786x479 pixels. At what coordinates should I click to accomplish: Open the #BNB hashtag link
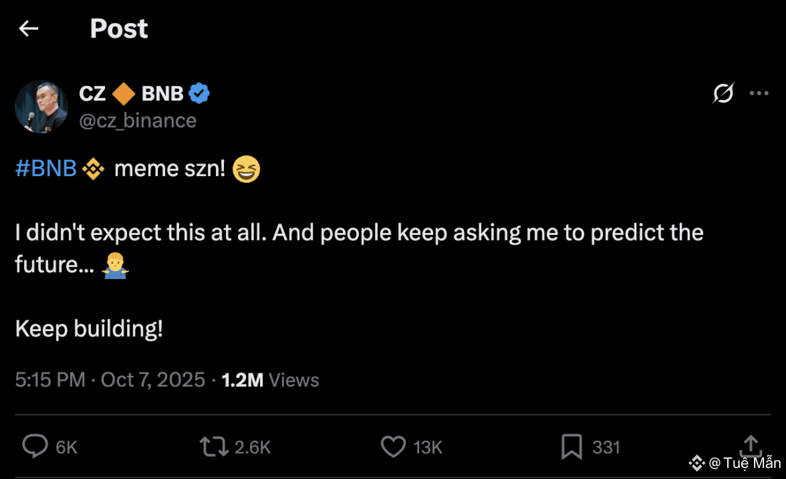coord(45,169)
